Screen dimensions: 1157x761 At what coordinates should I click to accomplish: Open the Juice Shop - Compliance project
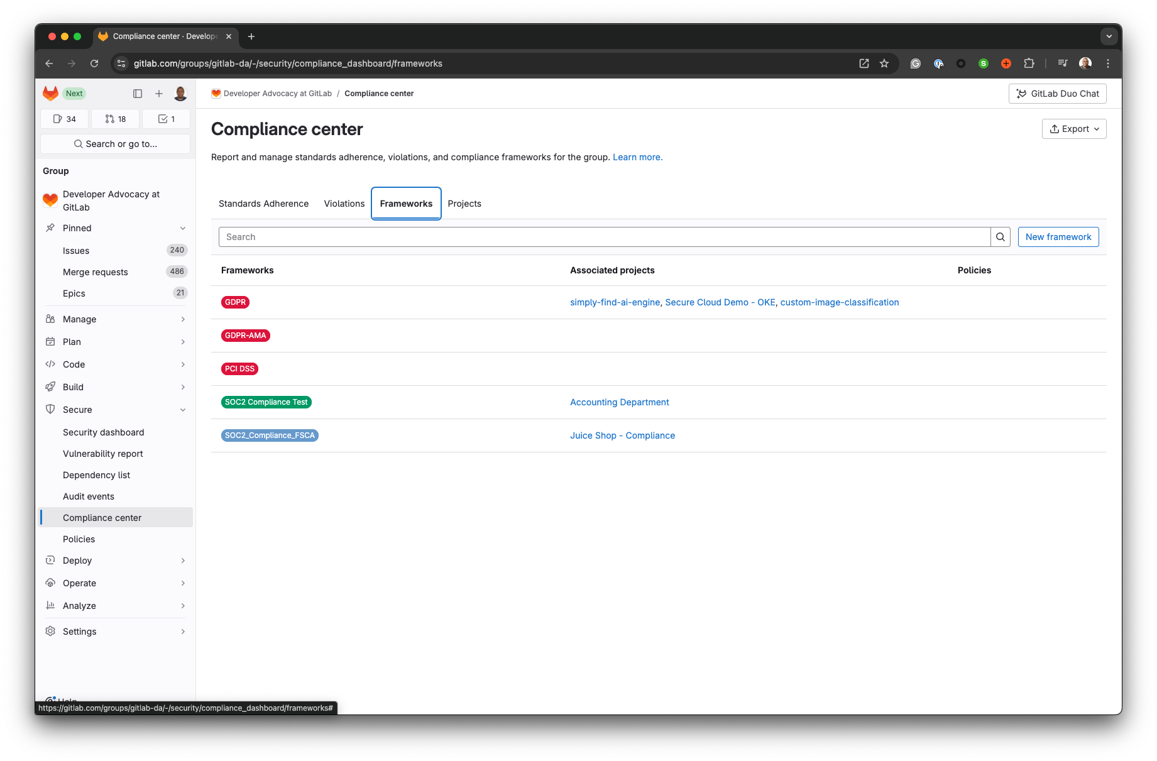click(622, 435)
